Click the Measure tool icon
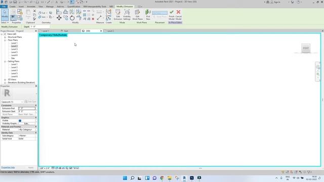324x182 pixels. click(x=99, y=18)
